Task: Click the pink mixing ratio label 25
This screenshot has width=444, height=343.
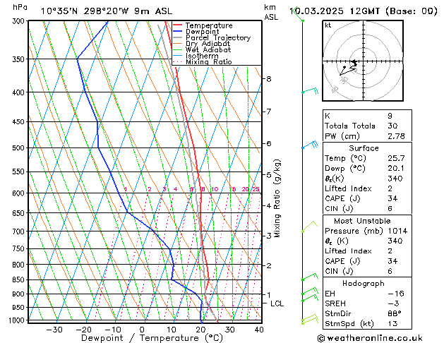Action: click(x=256, y=189)
